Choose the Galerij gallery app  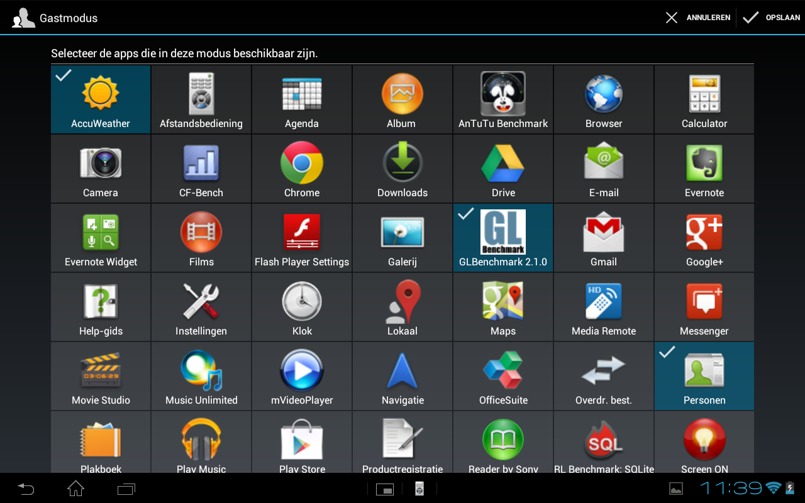[402, 238]
